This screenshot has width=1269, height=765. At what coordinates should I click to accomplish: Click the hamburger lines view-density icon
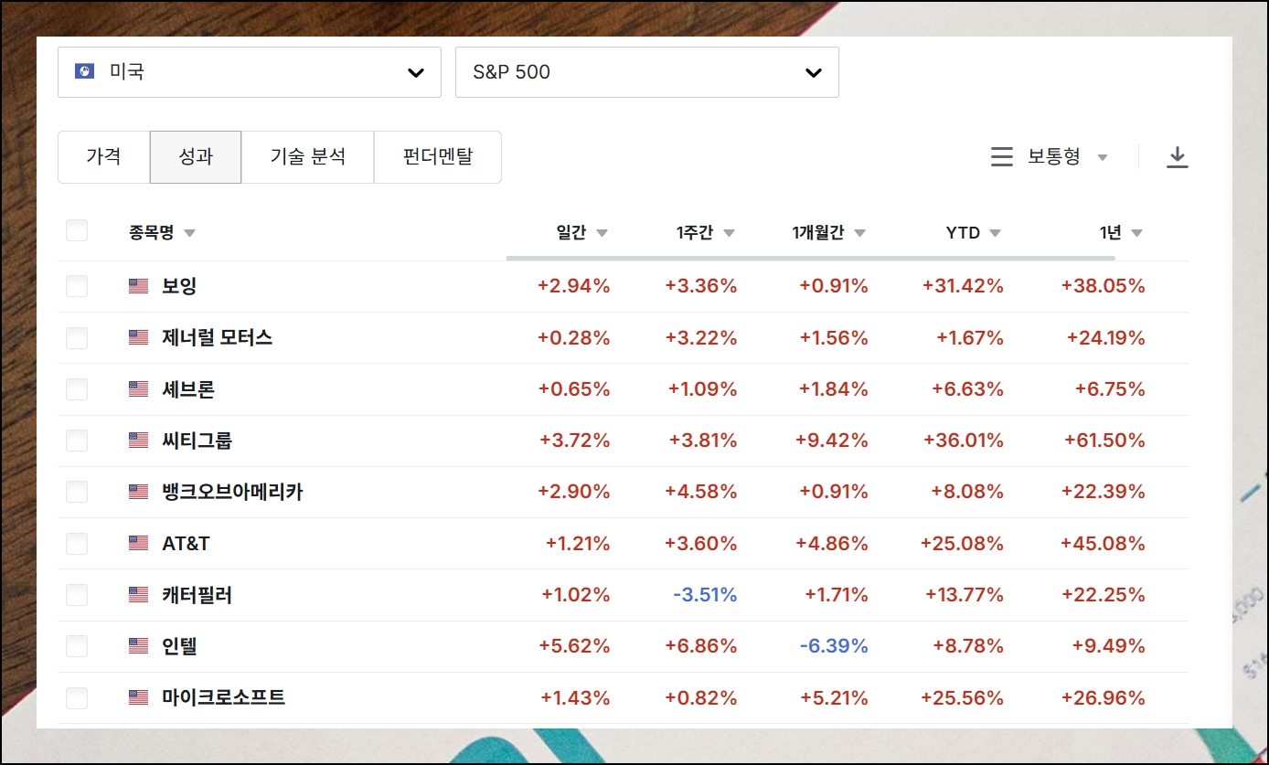coord(1002,157)
